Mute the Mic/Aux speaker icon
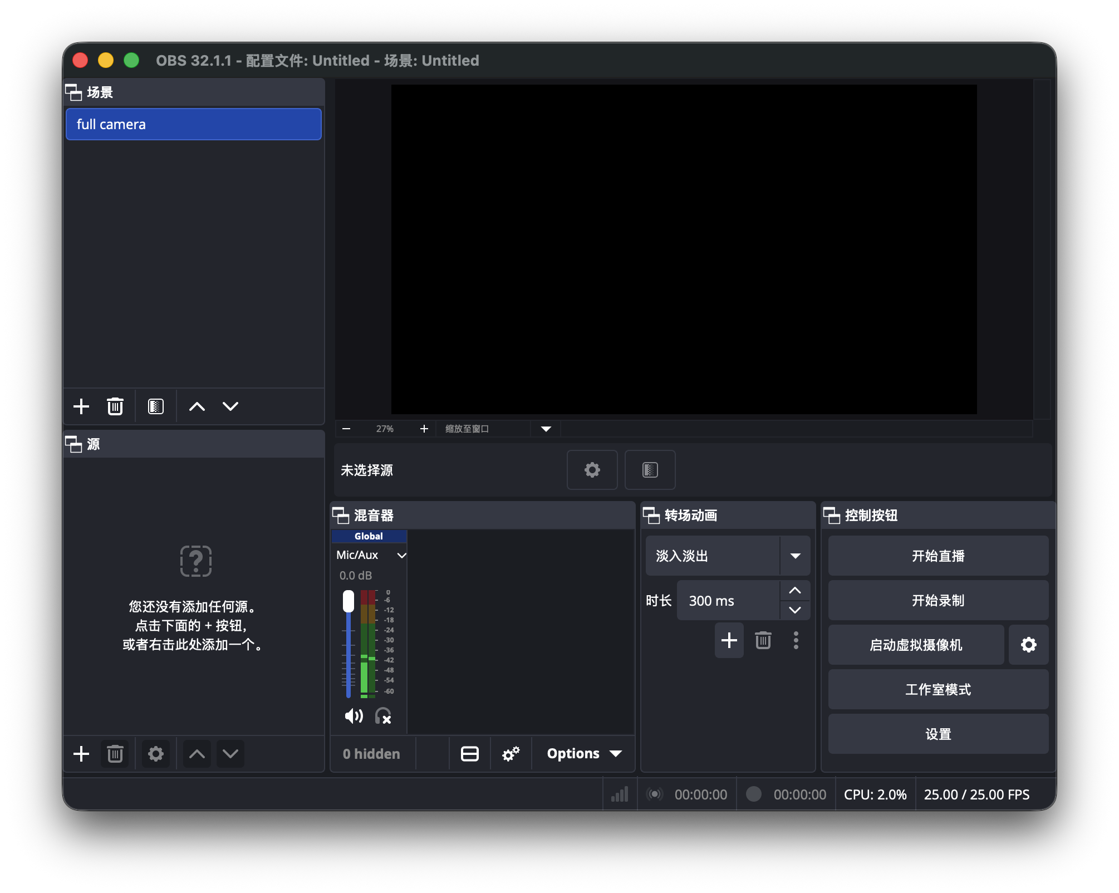 [x=354, y=717]
